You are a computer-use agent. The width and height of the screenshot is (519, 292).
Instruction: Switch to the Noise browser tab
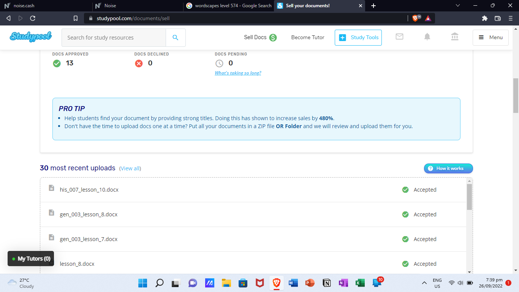pos(137,6)
